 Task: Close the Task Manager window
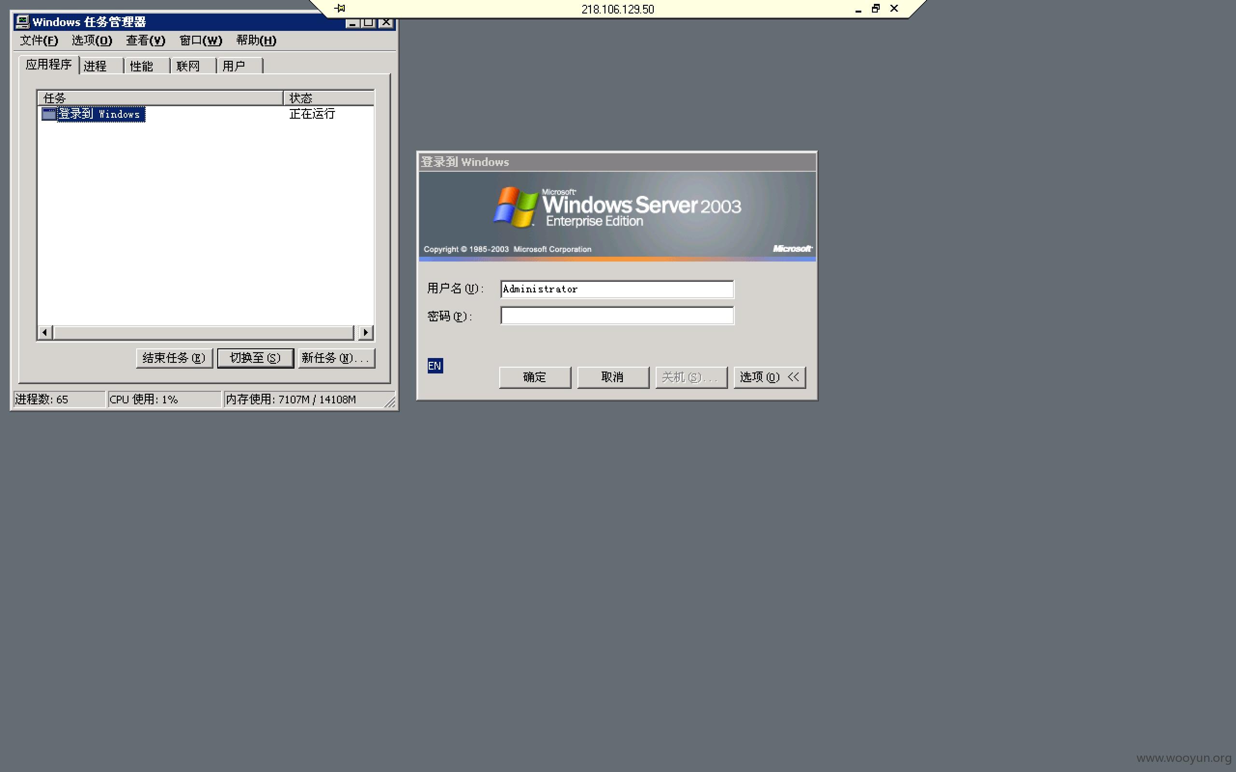(x=386, y=23)
